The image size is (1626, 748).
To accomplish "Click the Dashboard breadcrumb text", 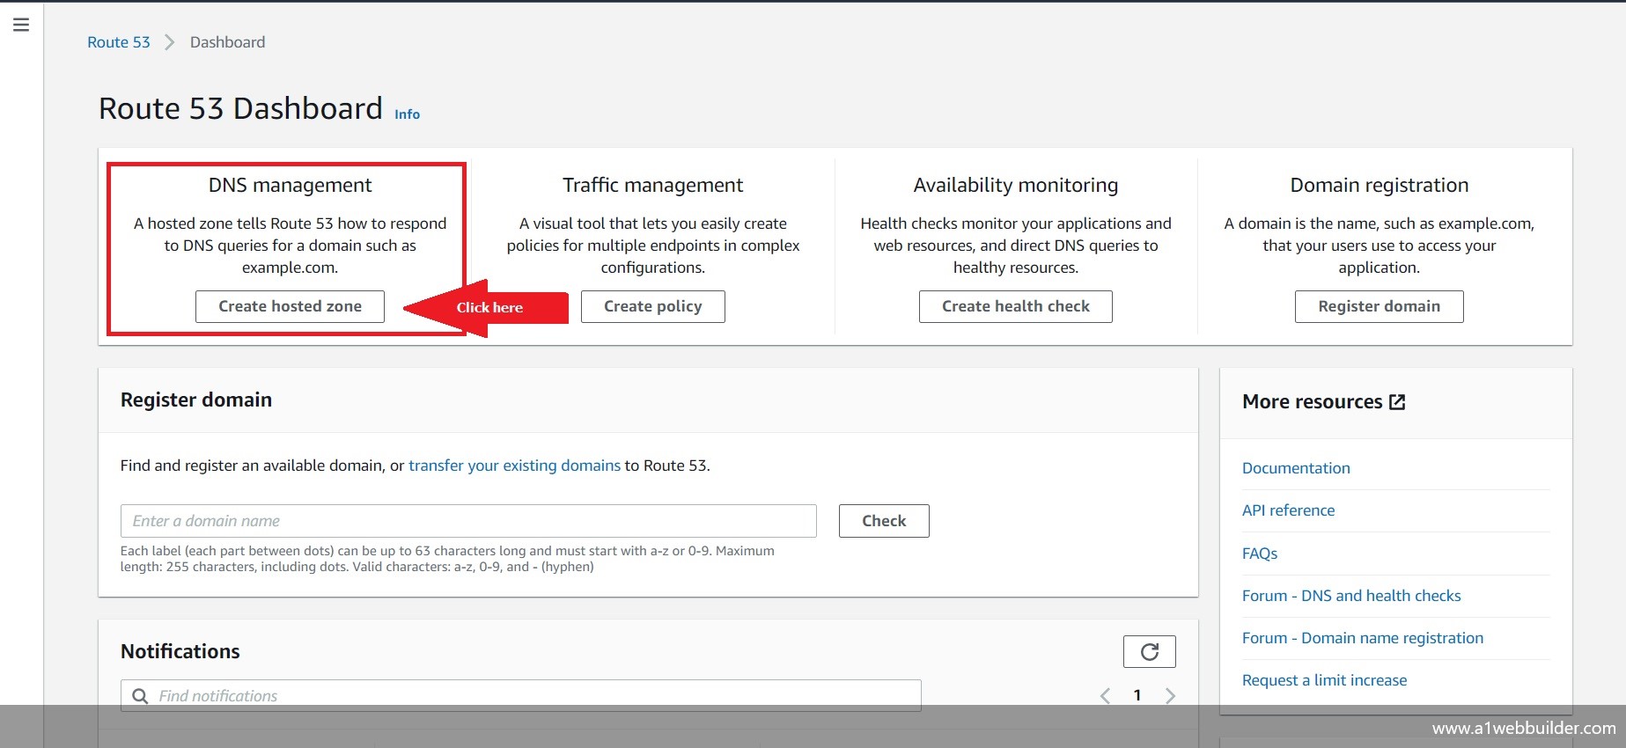I will pos(227,42).
